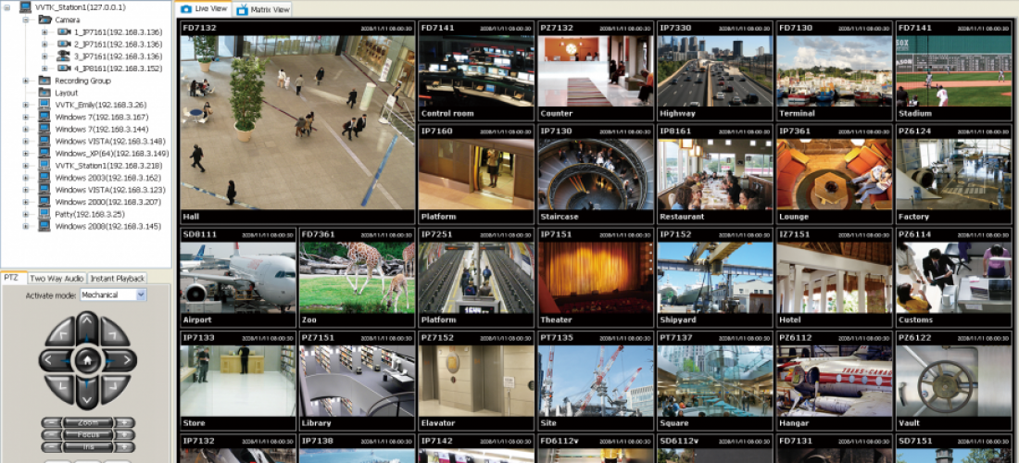Open iris with Iris plus button
This screenshot has height=463, width=1019.
[124, 446]
